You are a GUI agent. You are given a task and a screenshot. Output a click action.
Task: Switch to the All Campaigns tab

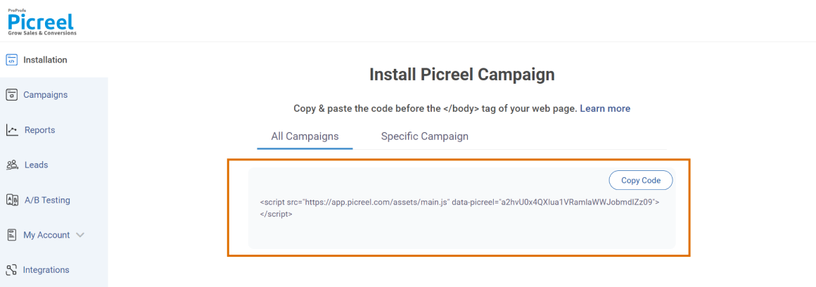305,136
